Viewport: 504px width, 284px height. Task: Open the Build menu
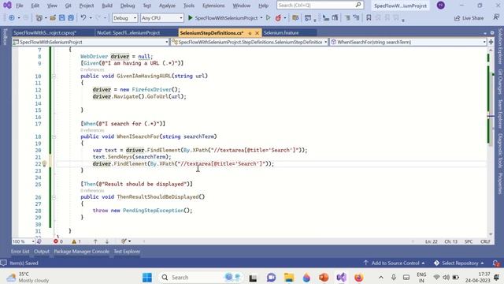(x=107, y=6)
